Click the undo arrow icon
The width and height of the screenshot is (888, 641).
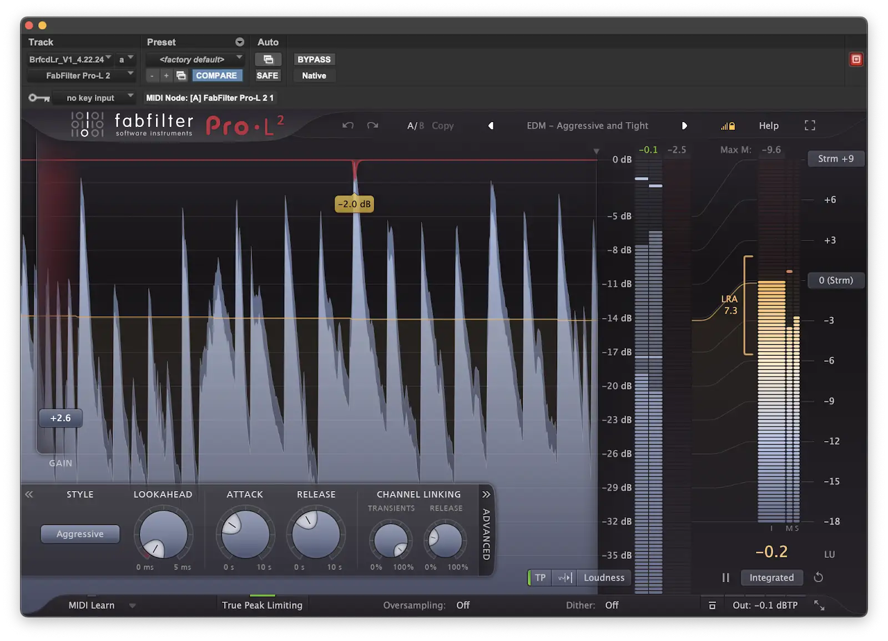point(348,125)
